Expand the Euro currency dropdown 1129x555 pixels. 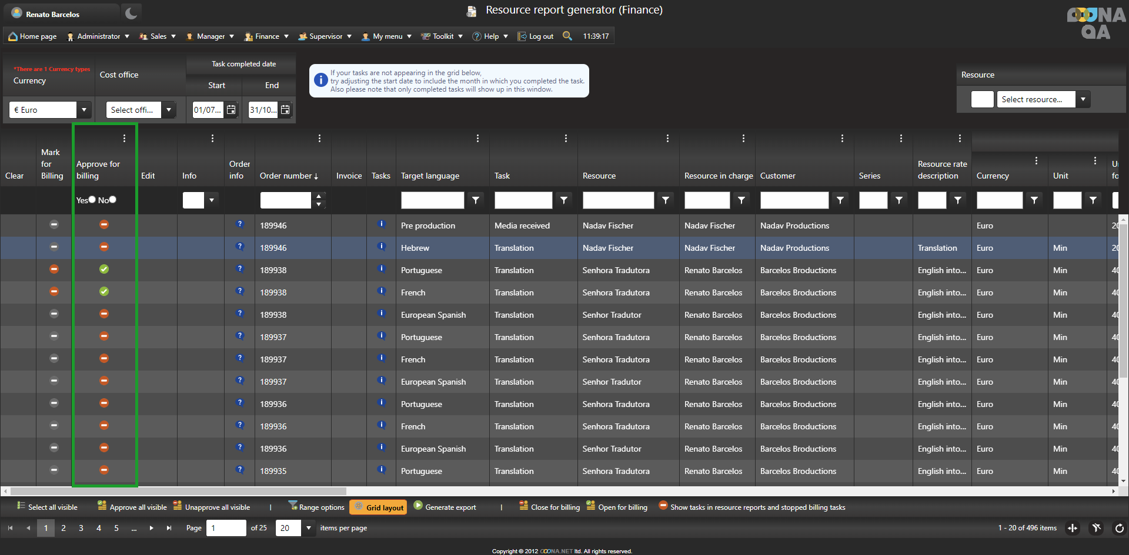[x=84, y=110]
